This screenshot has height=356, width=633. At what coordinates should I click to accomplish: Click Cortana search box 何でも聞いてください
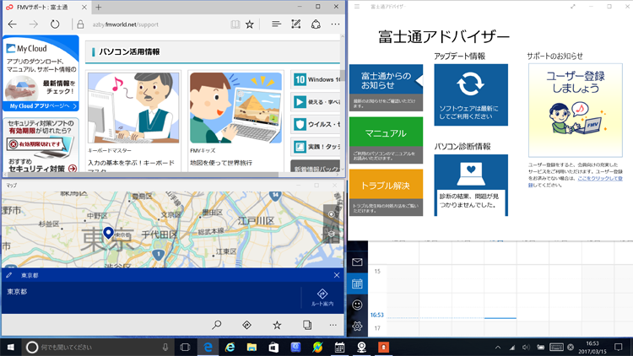(97, 347)
